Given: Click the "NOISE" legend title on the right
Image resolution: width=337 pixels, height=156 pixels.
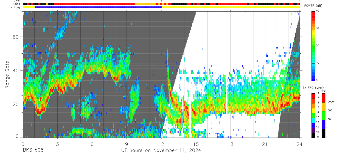Looking at the screenshot, I should 325,91.
